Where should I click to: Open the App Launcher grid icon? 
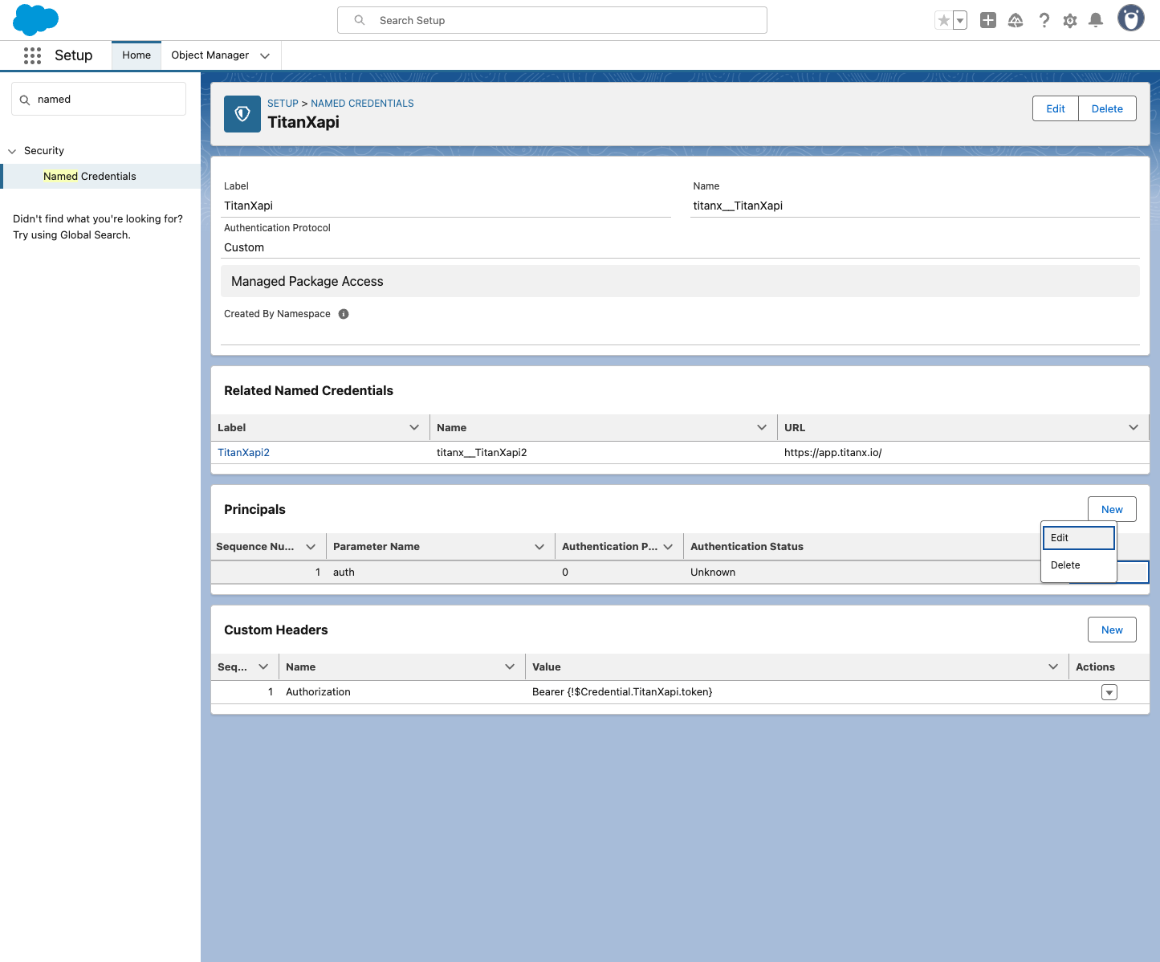pos(32,55)
